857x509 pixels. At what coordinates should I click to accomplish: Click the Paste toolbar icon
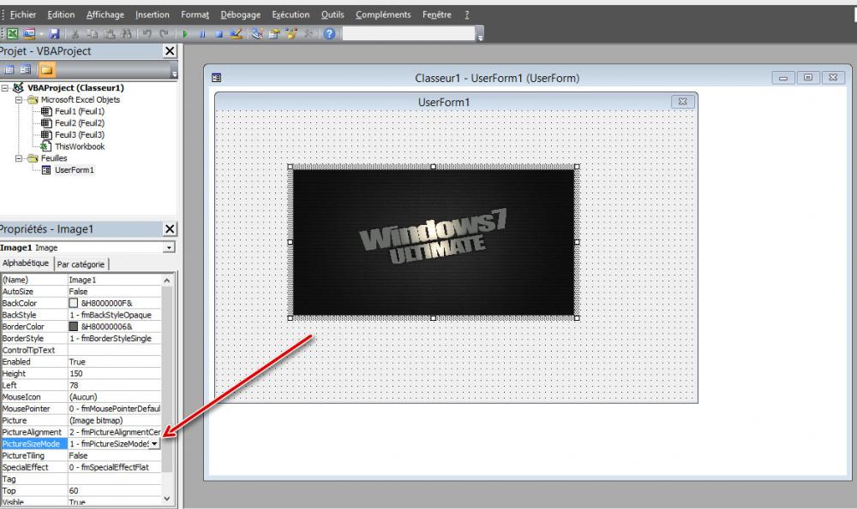(x=110, y=34)
